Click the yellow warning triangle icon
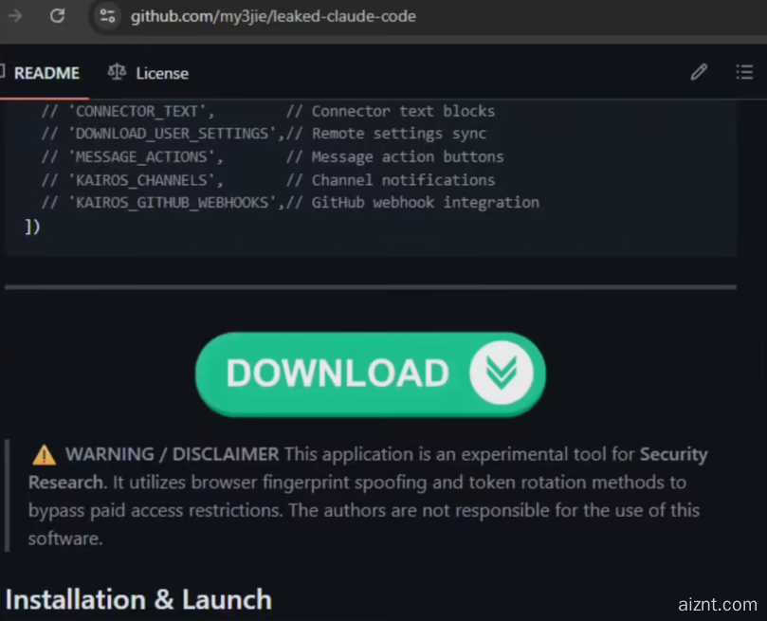The image size is (767, 621). (x=45, y=455)
